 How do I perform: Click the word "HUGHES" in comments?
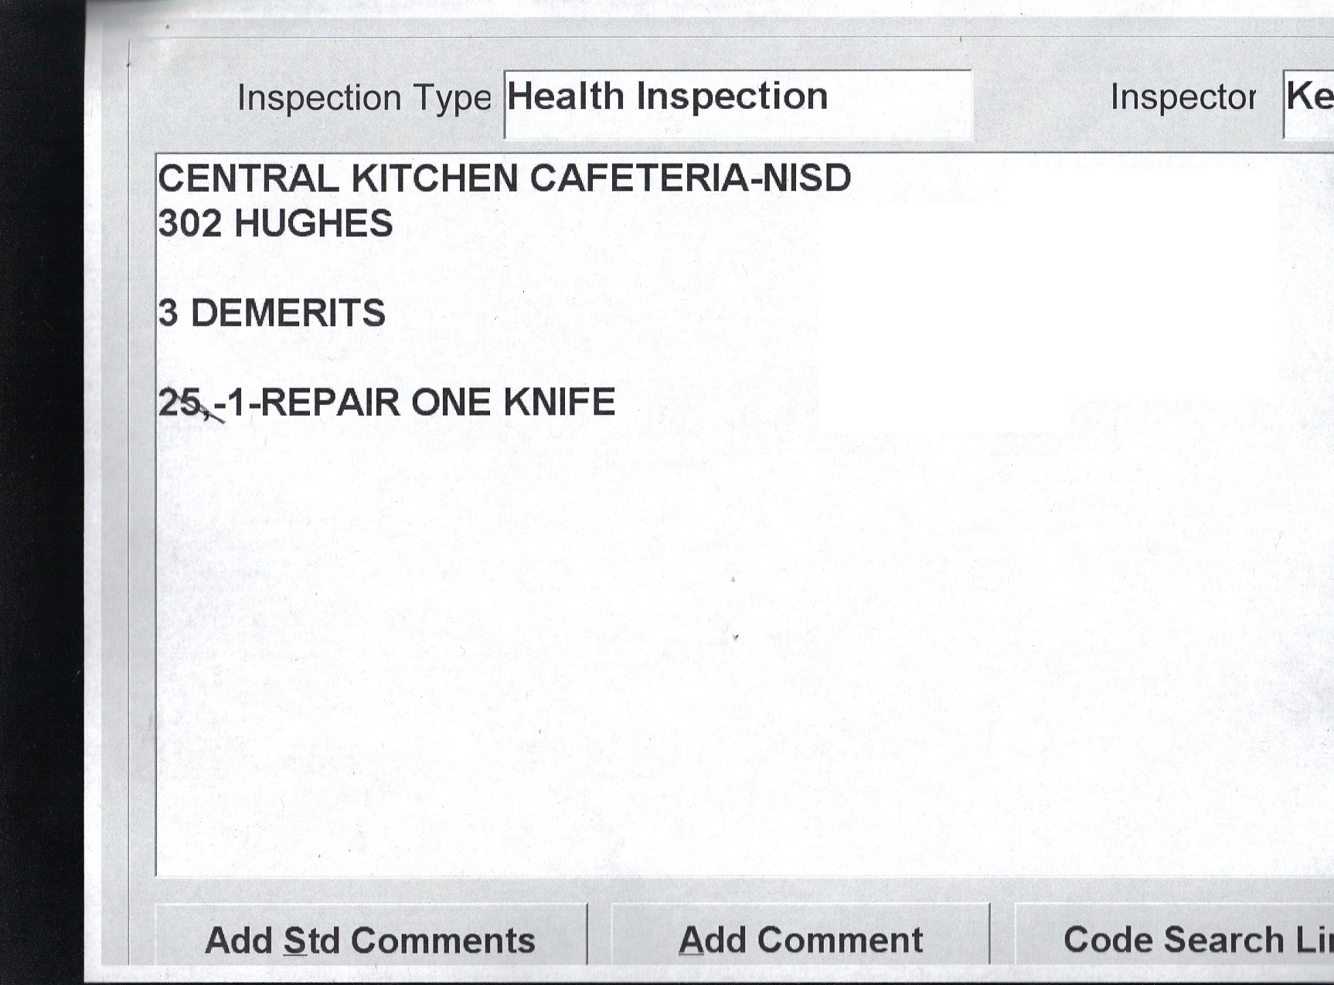[313, 224]
